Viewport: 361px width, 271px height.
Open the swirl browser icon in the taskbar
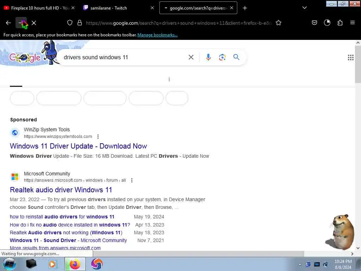coord(97,264)
